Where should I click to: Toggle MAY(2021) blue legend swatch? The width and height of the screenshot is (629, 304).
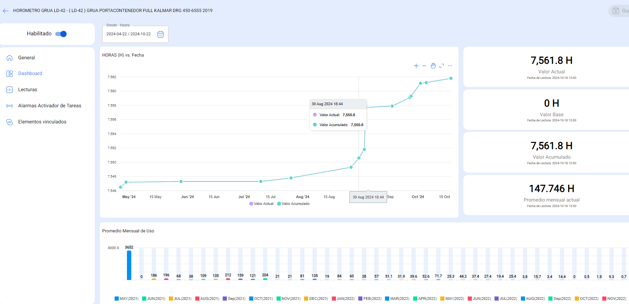coord(117,299)
